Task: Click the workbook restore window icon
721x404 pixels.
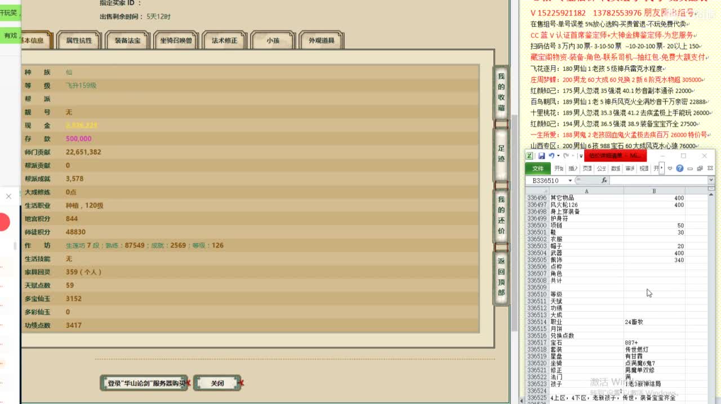Action: point(700,168)
